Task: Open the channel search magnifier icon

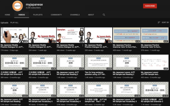Action: 104,15
